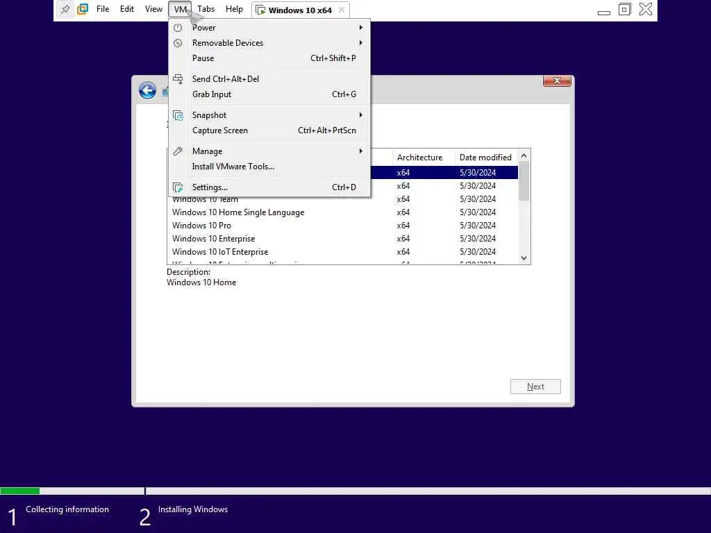Click the Send Ctrl+Alt+Del keyboard icon

[178, 79]
